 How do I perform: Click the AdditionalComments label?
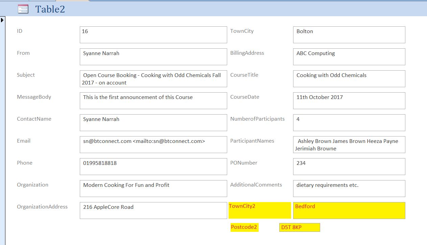(x=256, y=185)
